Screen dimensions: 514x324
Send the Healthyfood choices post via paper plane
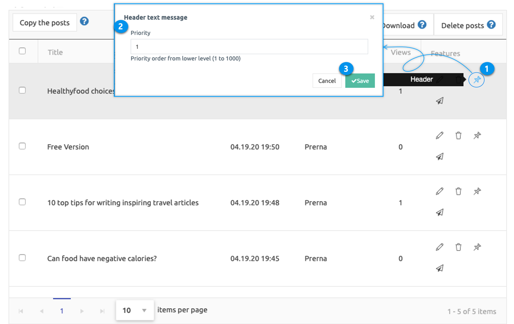tap(440, 101)
